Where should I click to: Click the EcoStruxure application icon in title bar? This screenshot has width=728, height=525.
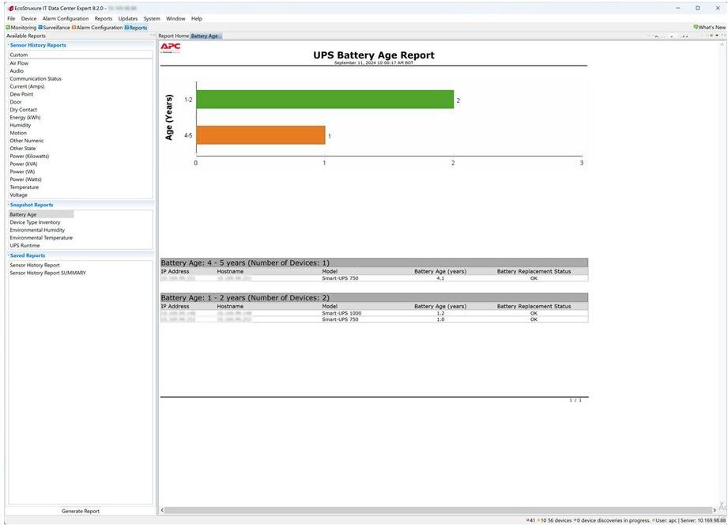point(10,8)
